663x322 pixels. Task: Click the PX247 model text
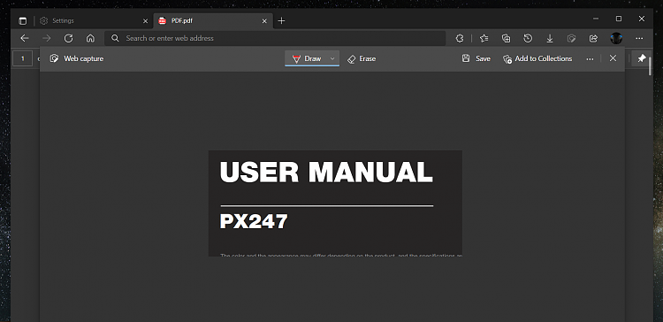click(254, 221)
